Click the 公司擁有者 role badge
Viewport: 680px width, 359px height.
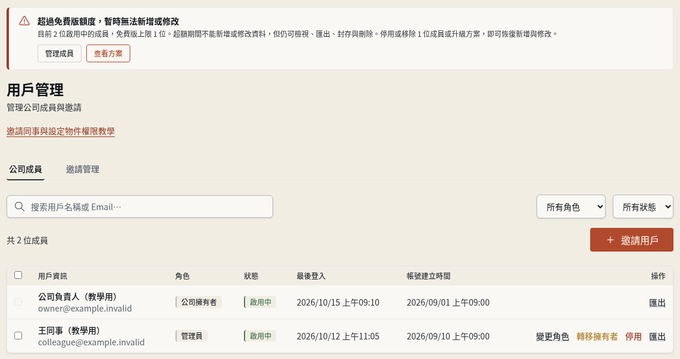199,302
